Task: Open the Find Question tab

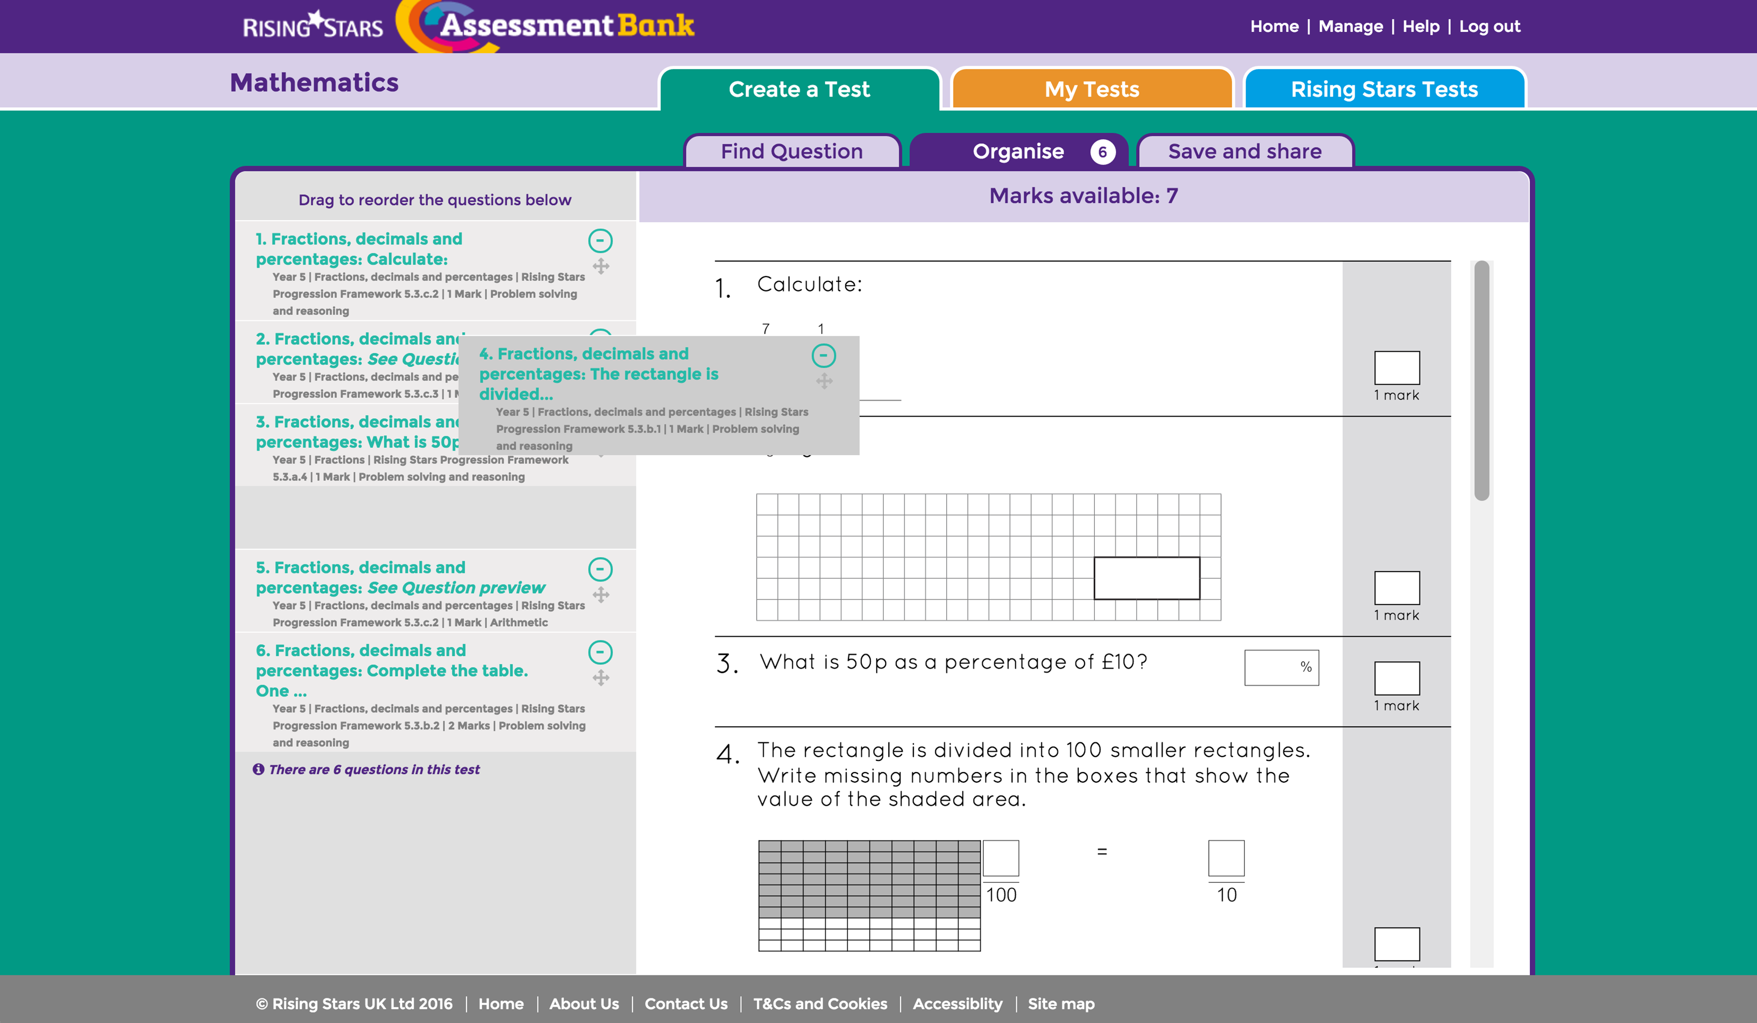Action: 791,151
